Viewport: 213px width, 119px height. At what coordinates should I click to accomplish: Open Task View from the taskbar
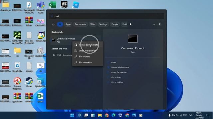pos(86,115)
